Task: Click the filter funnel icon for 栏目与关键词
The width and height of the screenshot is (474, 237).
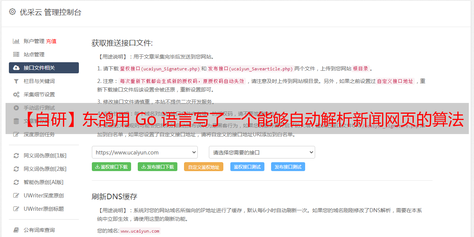Action: (16, 81)
